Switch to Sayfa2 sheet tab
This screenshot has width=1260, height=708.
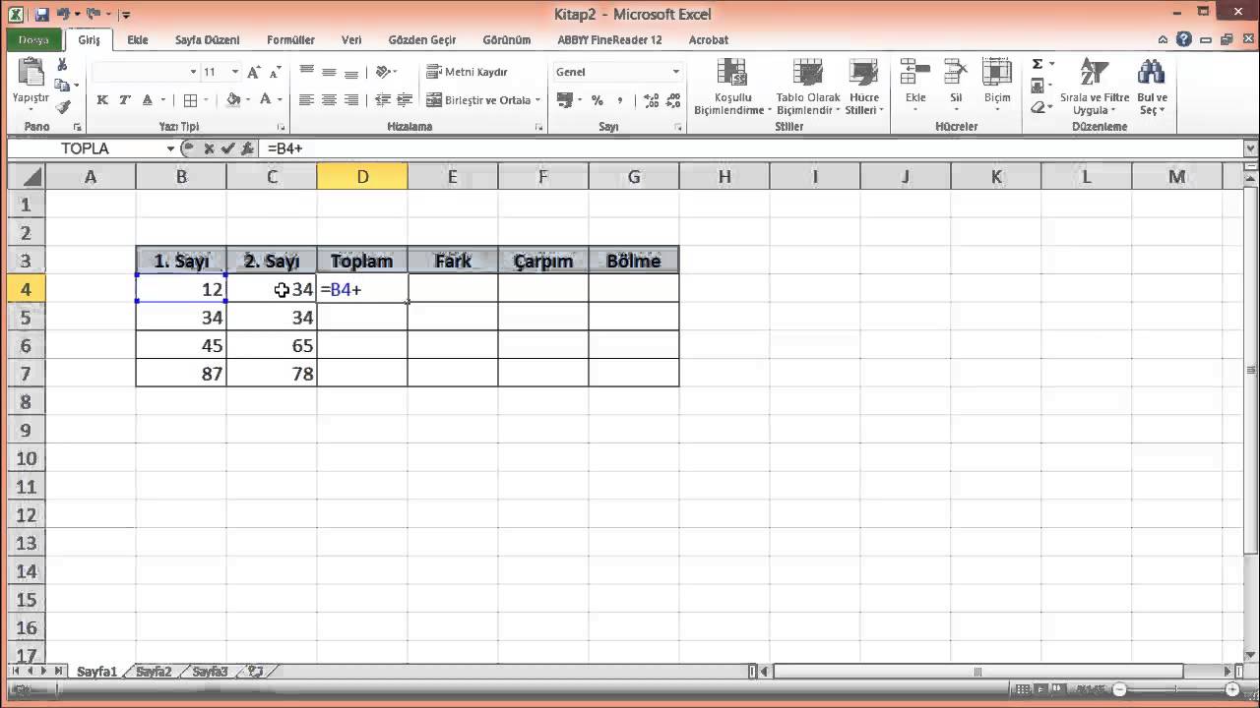tap(154, 672)
